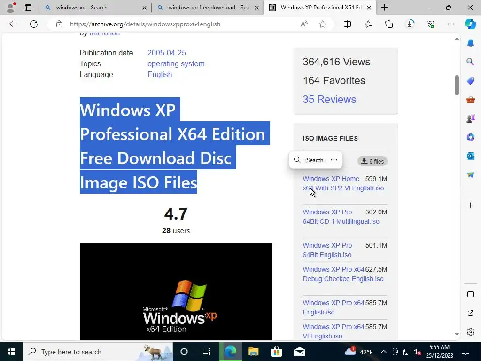Open Edge profile avatar
481x361 pixels.
click(x=11, y=8)
